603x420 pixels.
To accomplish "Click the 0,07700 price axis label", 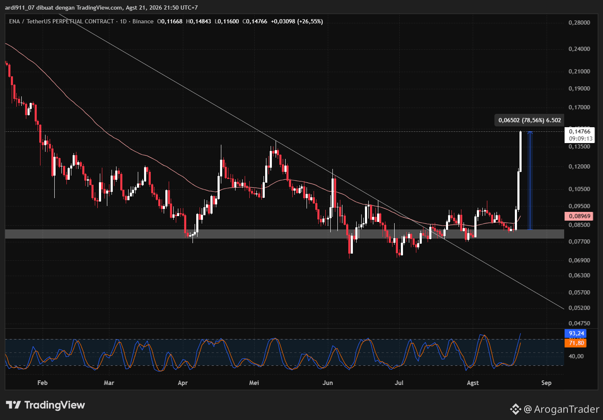I will [579, 241].
